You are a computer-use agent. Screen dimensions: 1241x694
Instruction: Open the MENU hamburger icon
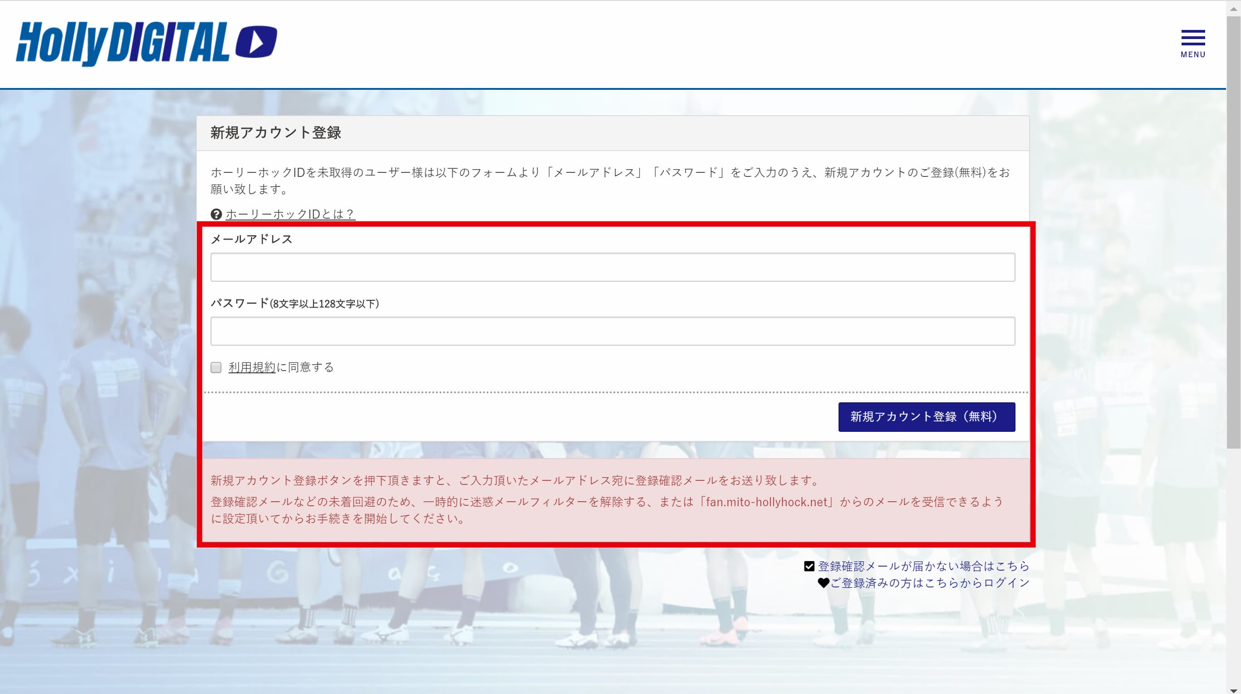[x=1193, y=44]
